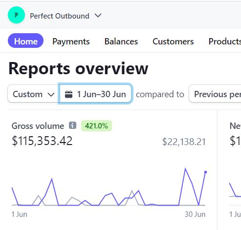Click the Perfect Outbound account avatar
Screen dimensions: 241x230
pyautogui.click(x=16, y=15)
